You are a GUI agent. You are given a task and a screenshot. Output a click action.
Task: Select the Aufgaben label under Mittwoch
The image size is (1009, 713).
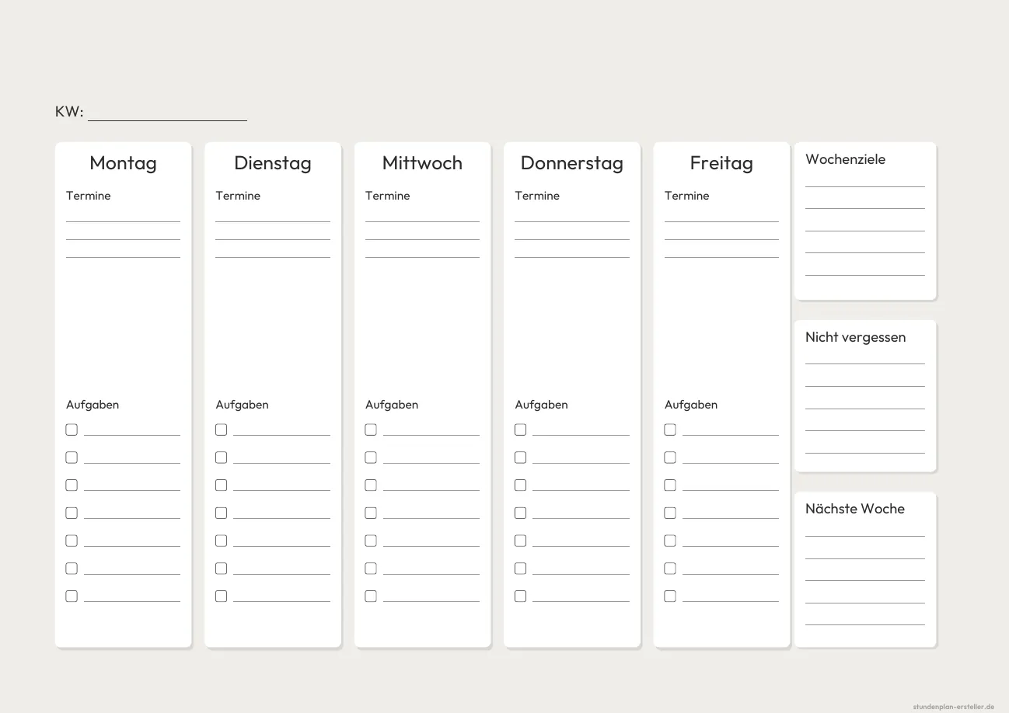[x=392, y=405]
